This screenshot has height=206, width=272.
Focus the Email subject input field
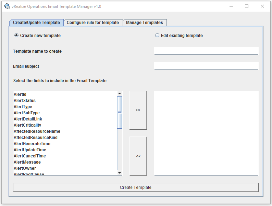(x=206, y=66)
